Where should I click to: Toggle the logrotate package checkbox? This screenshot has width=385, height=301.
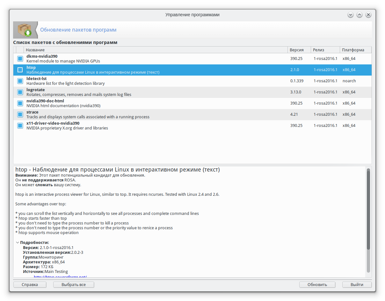[x=20, y=92]
